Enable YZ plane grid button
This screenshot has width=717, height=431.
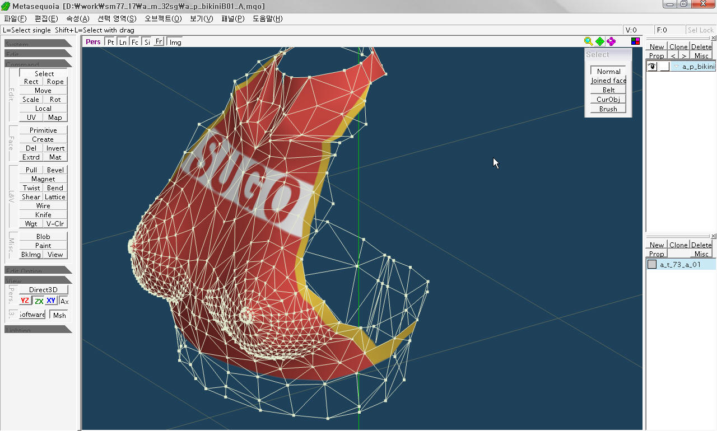coord(25,301)
